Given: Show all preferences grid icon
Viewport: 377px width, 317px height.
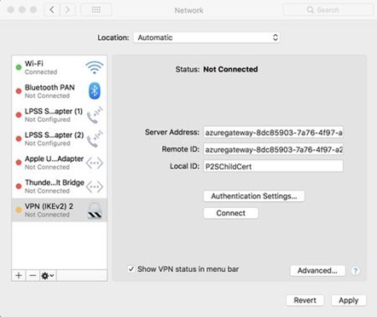Looking at the screenshot, I should [x=96, y=10].
